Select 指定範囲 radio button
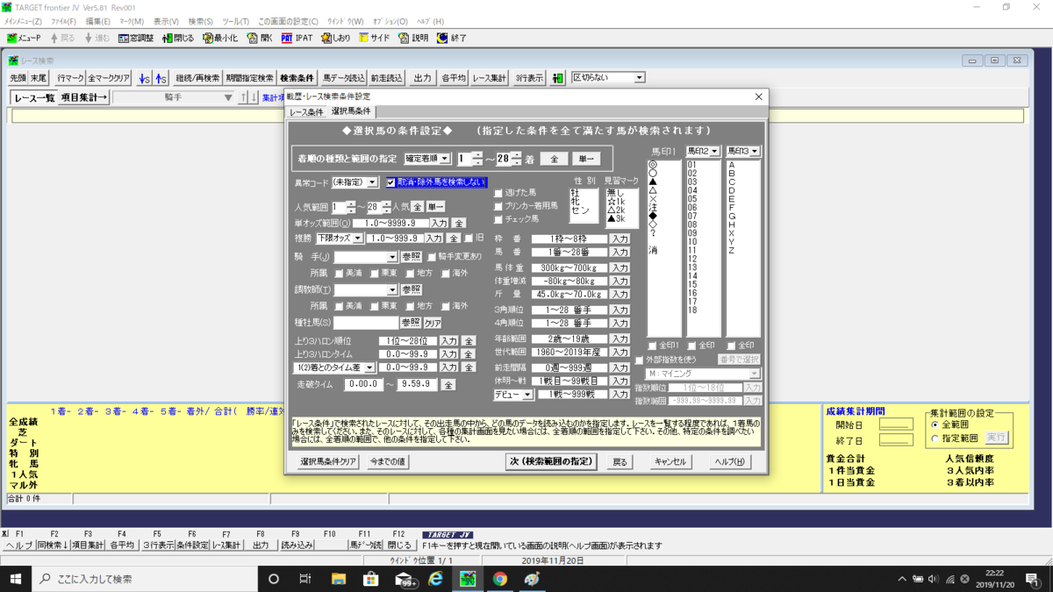The width and height of the screenshot is (1053, 592). [x=935, y=438]
